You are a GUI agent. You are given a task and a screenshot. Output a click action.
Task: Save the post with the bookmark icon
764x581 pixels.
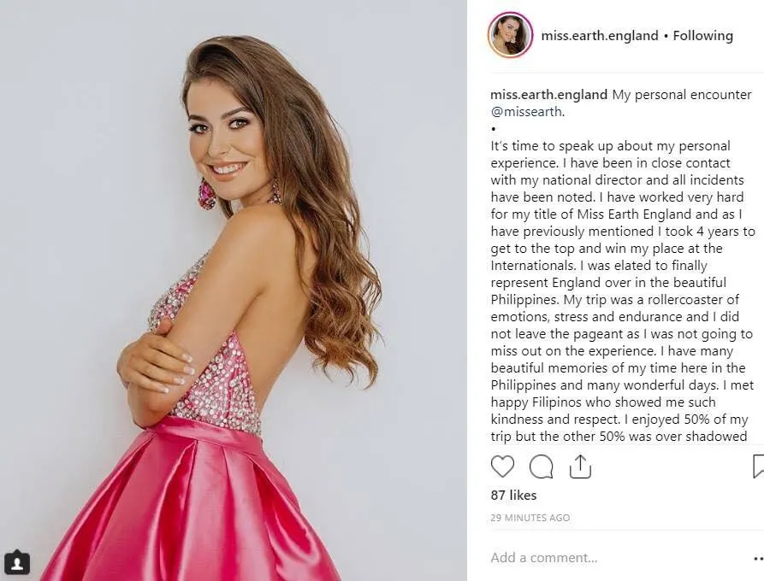(759, 467)
